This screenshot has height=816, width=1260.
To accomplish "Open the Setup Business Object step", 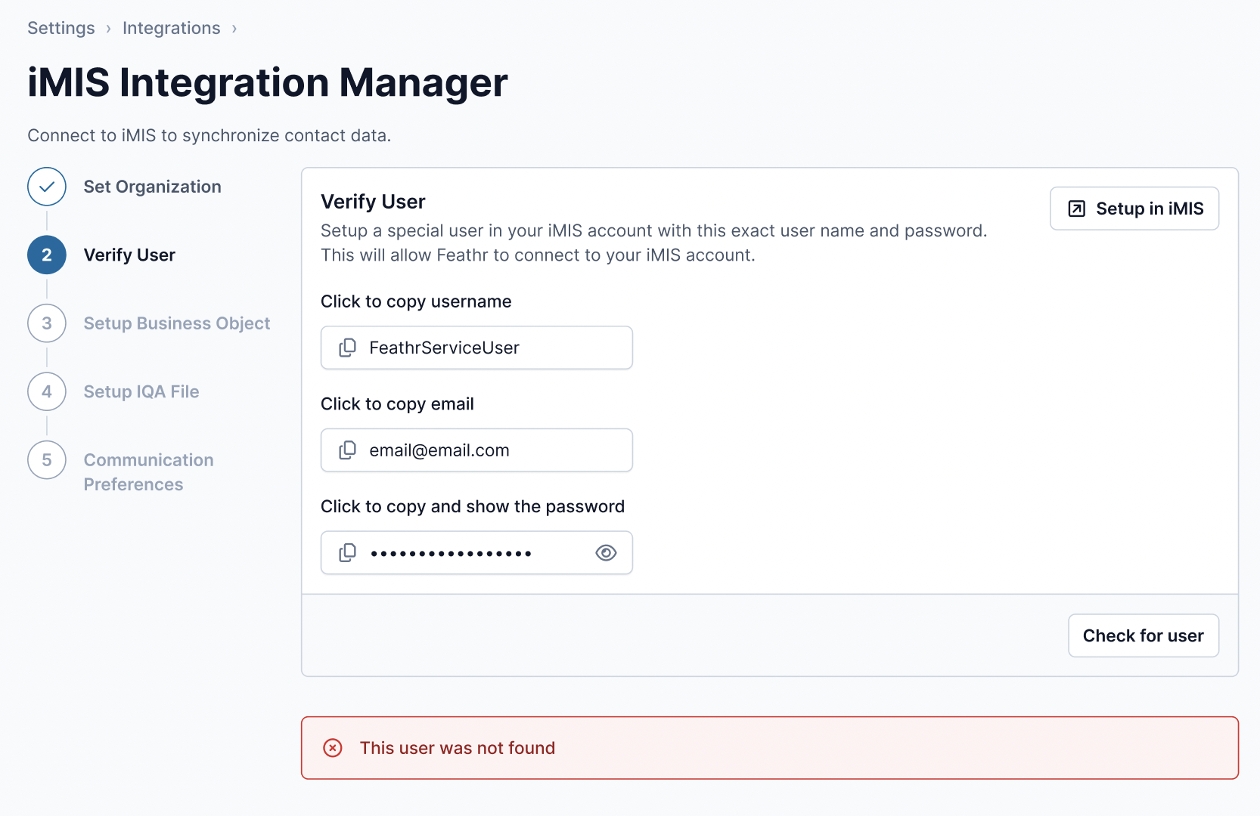I will tap(176, 323).
